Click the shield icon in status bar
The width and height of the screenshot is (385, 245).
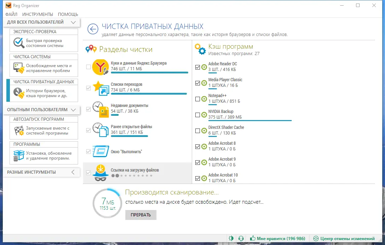231,238
